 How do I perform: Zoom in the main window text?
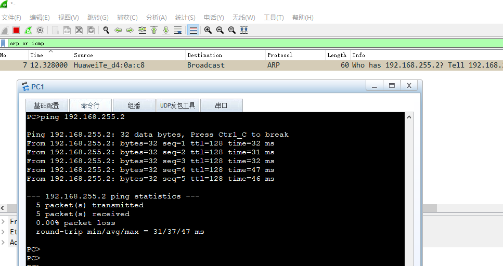(208, 30)
